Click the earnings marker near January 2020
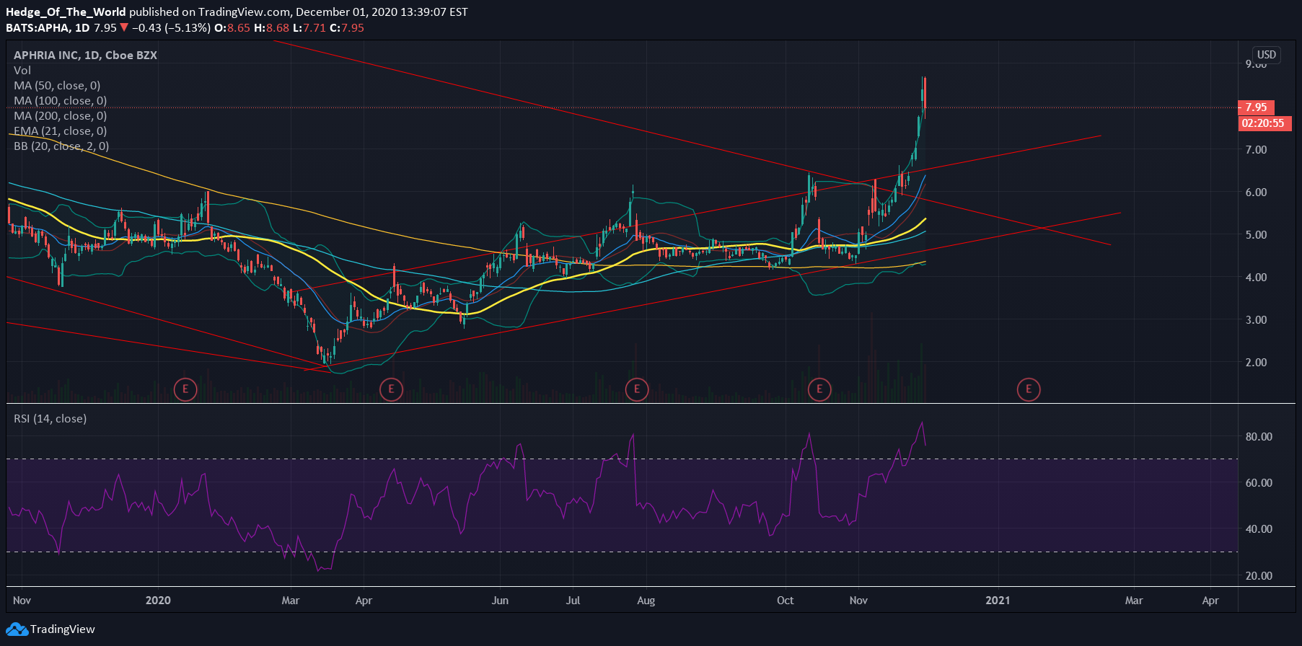1302x646 pixels. [185, 389]
